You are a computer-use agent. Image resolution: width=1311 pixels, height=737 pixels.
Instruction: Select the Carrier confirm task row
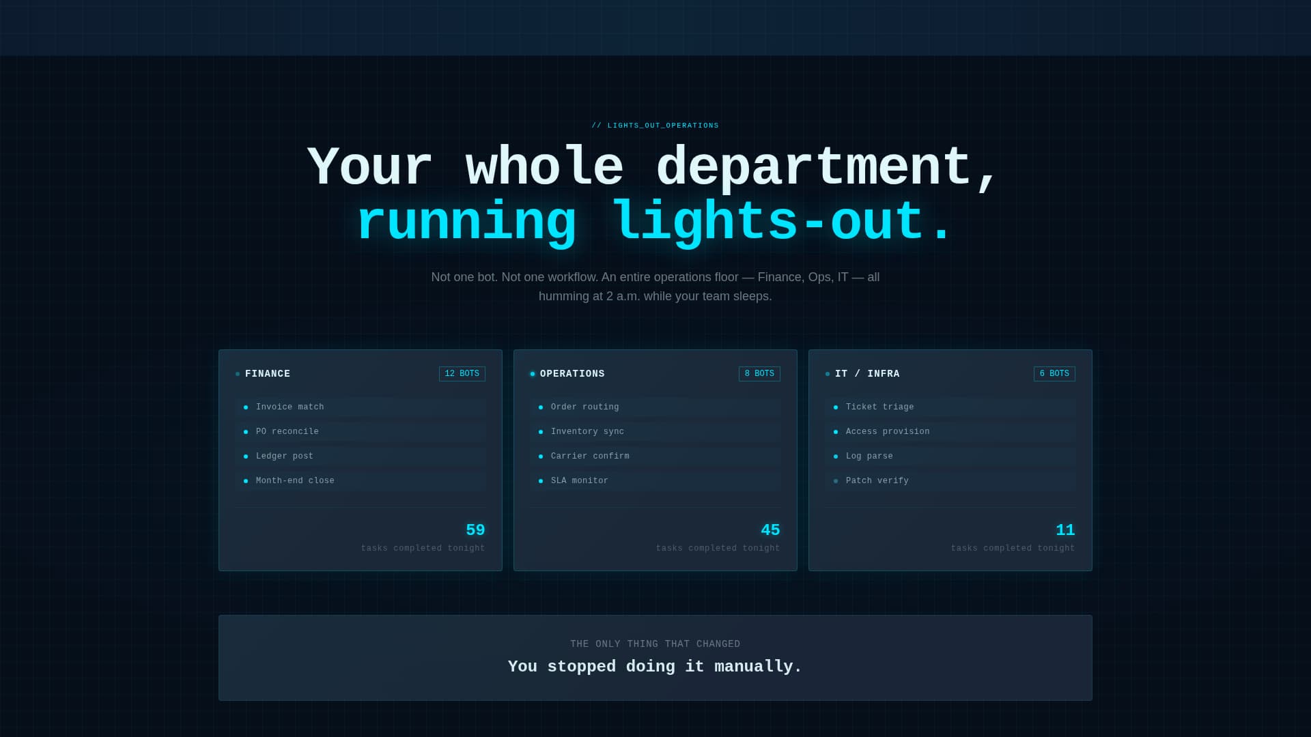coord(655,457)
